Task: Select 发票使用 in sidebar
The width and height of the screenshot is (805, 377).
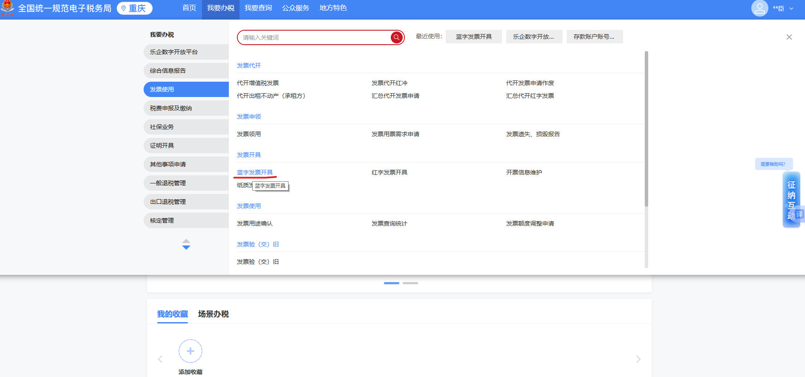Action: point(186,89)
